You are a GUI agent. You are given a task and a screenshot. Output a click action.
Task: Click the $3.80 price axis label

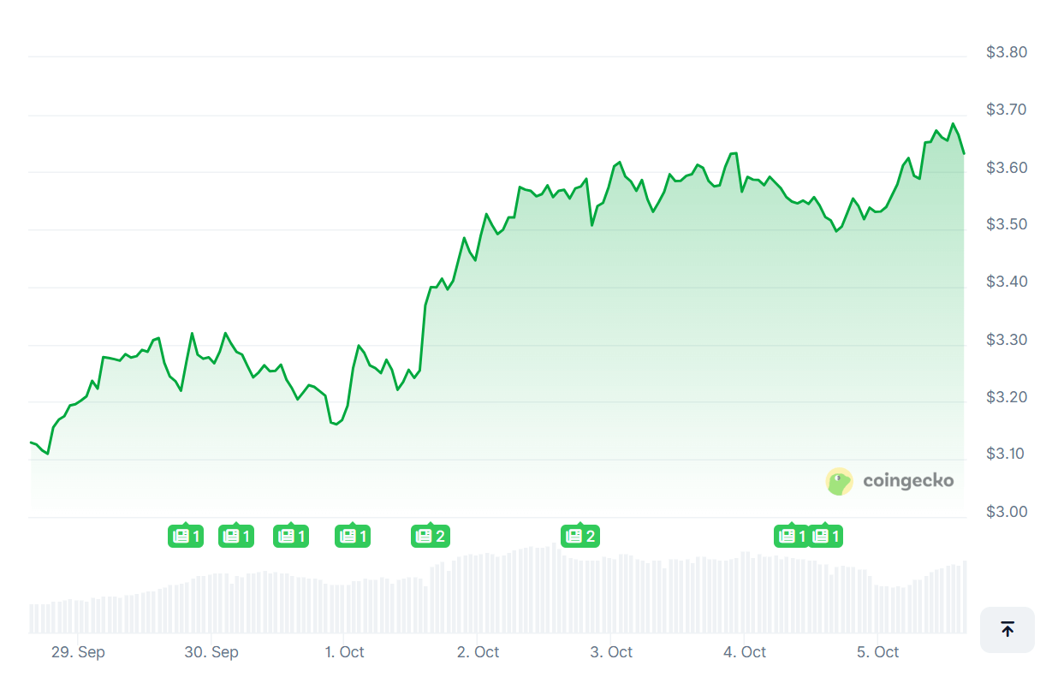(1006, 52)
